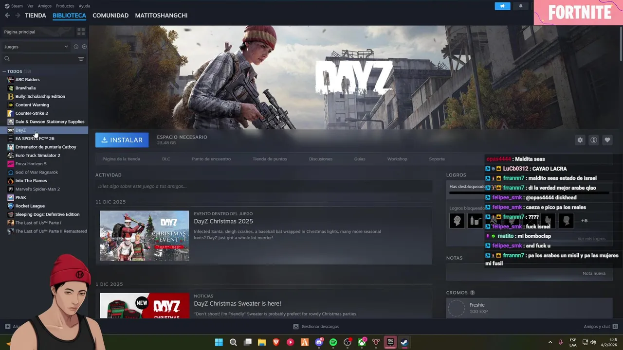Open Windows Start menu

pyautogui.click(x=219, y=342)
